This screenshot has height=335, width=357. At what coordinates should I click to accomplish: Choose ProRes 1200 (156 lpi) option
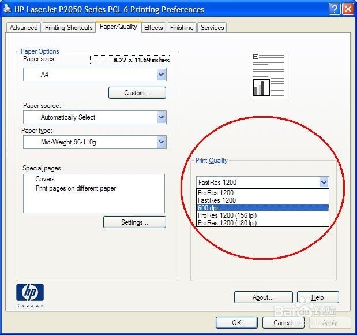[262, 215]
